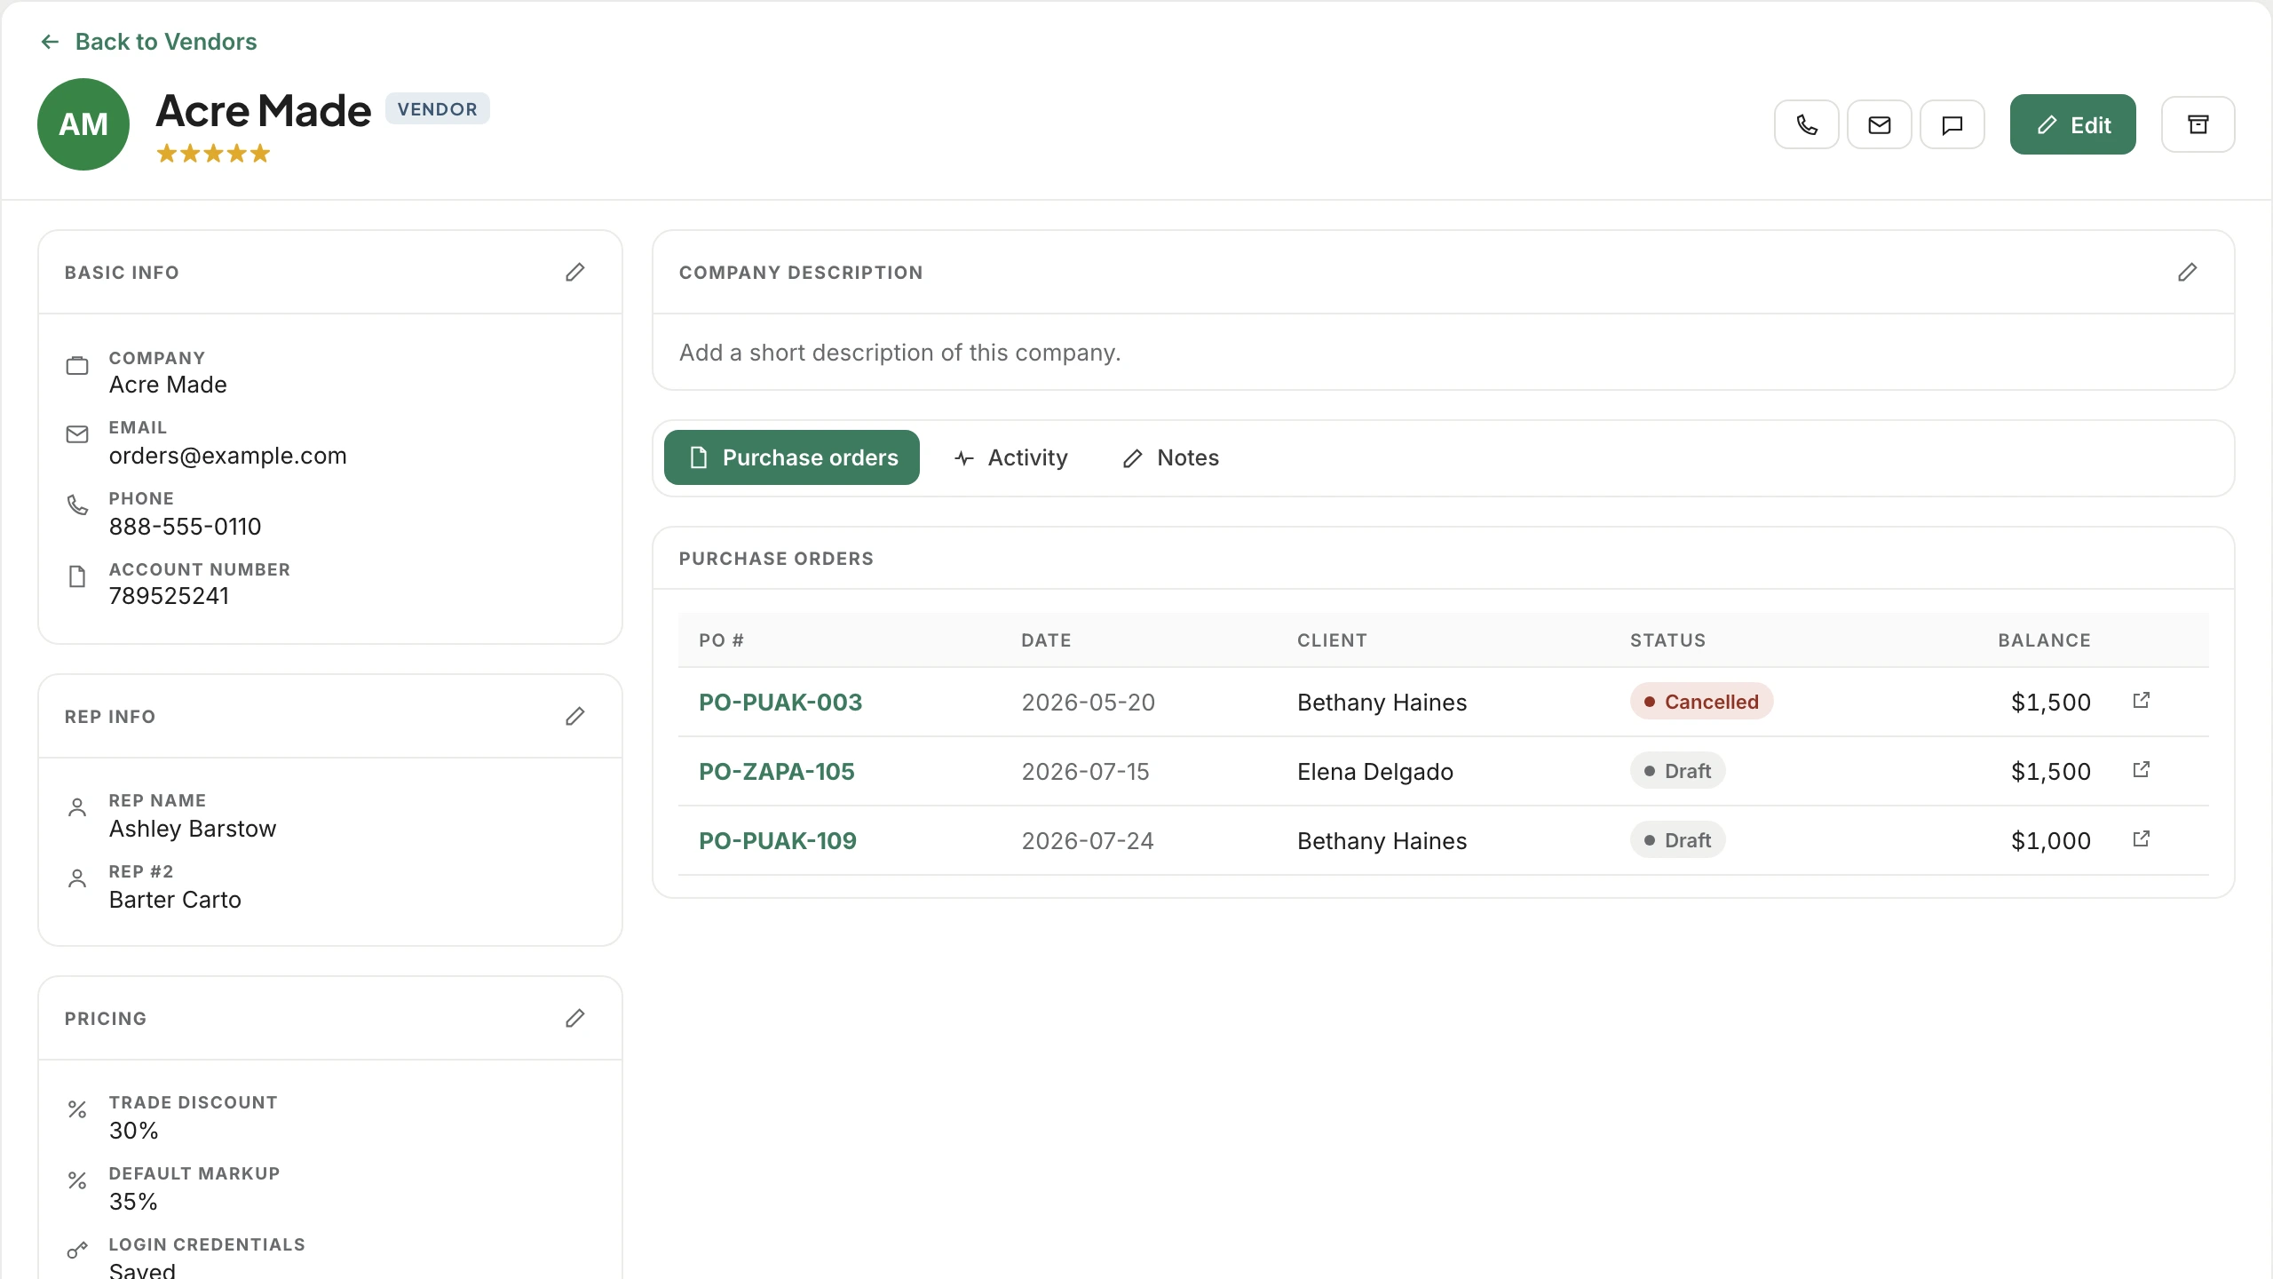This screenshot has height=1279, width=2273.
Task: Click the VENDOR tag badge
Action: pyautogui.click(x=438, y=109)
